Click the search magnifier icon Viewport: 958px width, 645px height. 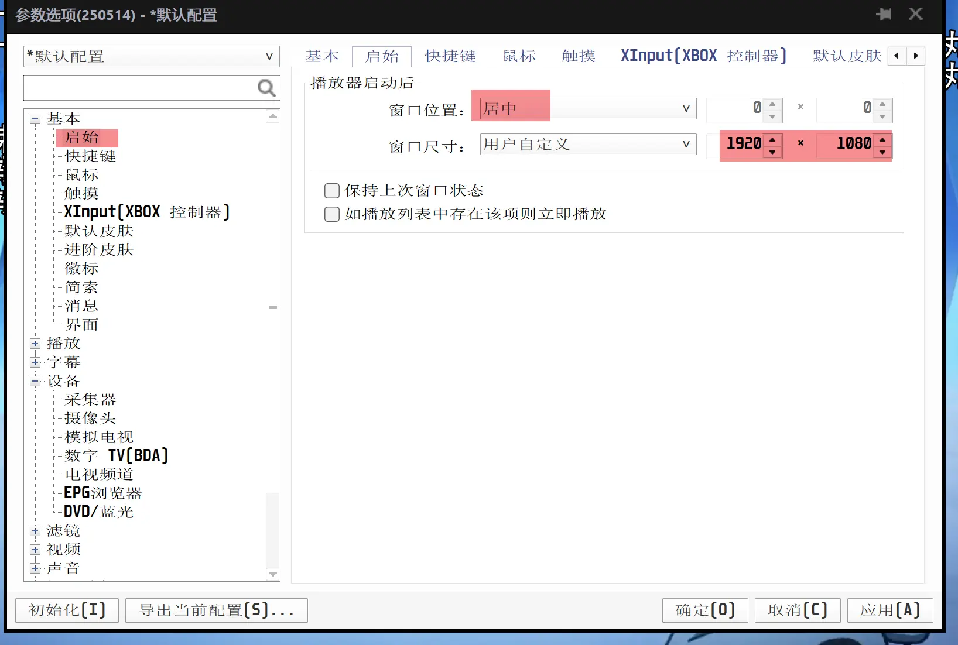point(266,88)
